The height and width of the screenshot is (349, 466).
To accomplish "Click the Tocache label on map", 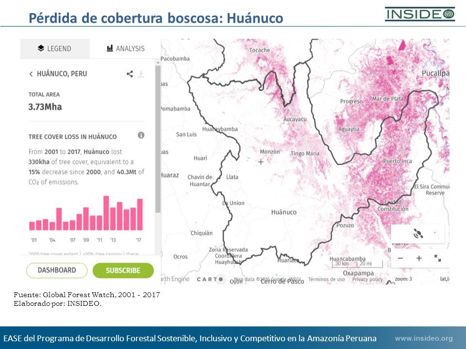I will pyautogui.click(x=259, y=50).
